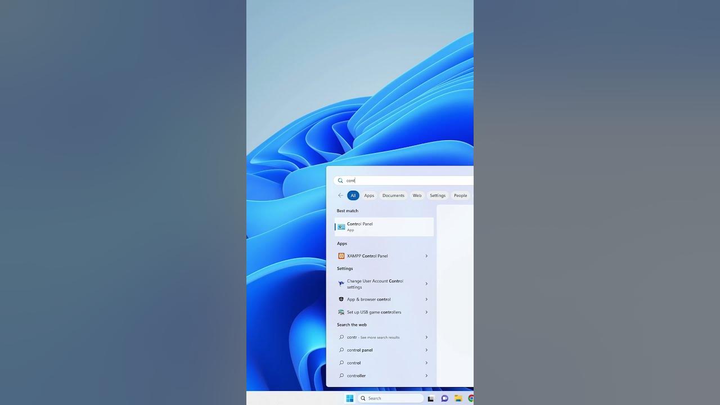Select the 'control panel' web suggestion

pos(384,350)
